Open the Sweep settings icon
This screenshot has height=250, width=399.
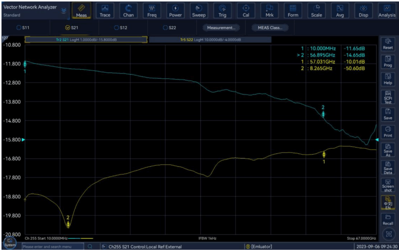199,11
